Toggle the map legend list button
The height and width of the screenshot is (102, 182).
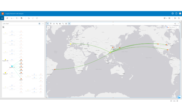[x=47, y=24]
